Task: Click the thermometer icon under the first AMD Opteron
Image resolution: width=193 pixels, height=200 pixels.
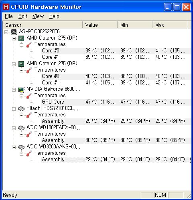Action: [x=29, y=45]
